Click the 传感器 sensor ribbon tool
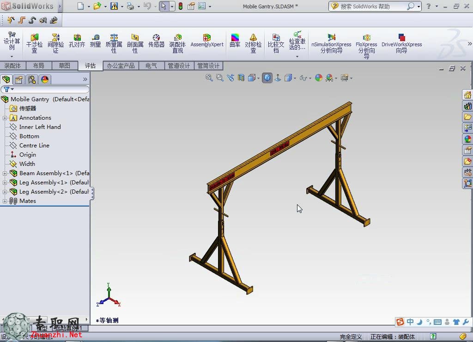The height and width of the screenshot is (342, 473). tap(156, 41)
